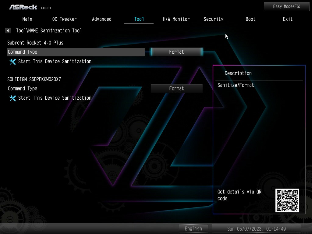
Task: Go to the Advanced tab
Action: tap(101, 19)
